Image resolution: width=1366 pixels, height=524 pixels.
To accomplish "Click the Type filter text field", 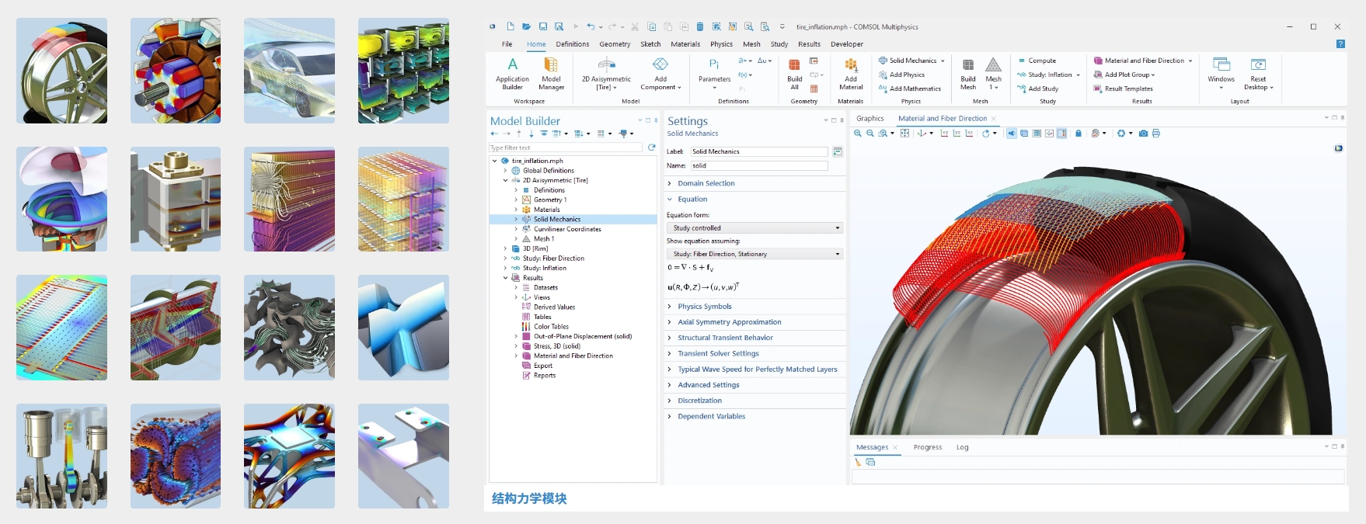I will (566, 147).
